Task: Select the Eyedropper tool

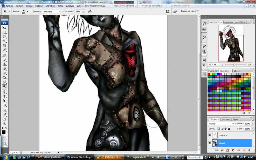Action: tap(4, 115)
